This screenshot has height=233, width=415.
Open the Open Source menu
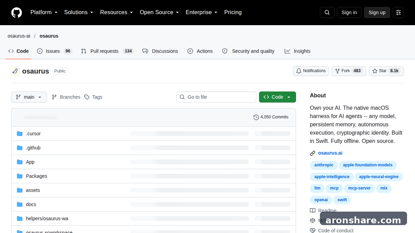coord(159,12)
